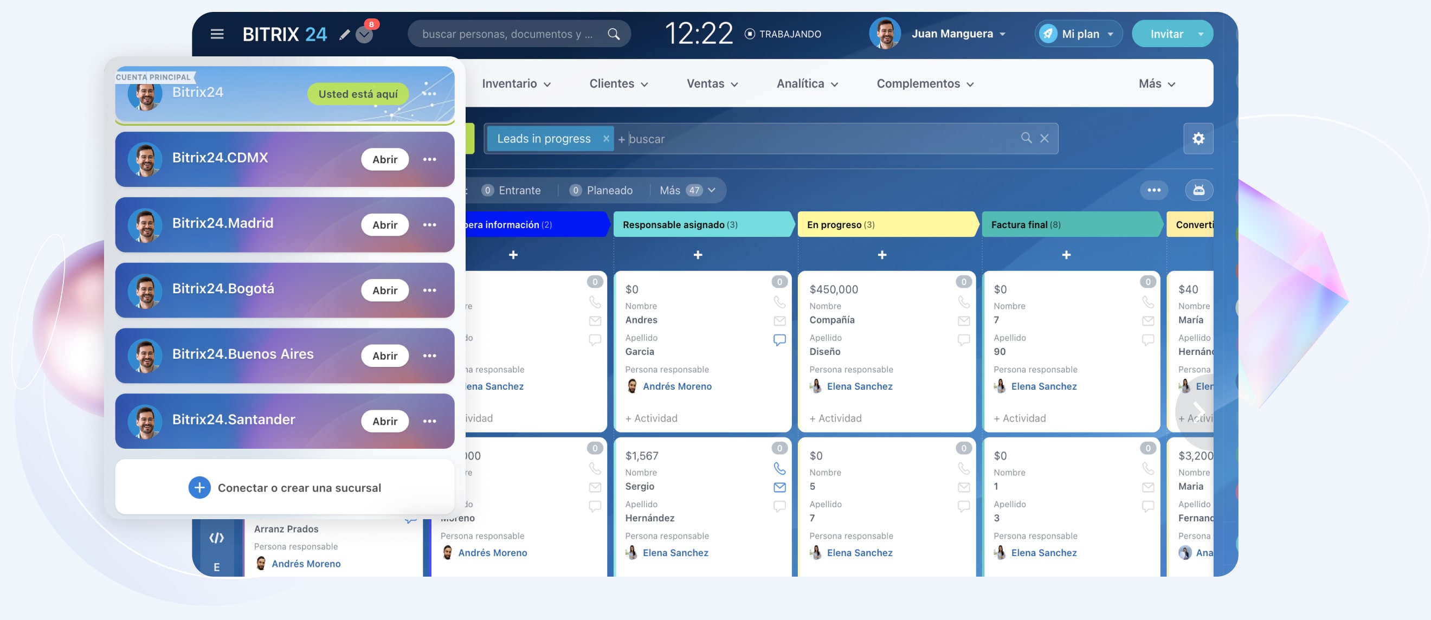
Task: Open chat icon on Andres Garcia card
Action: tap(779, 339)
